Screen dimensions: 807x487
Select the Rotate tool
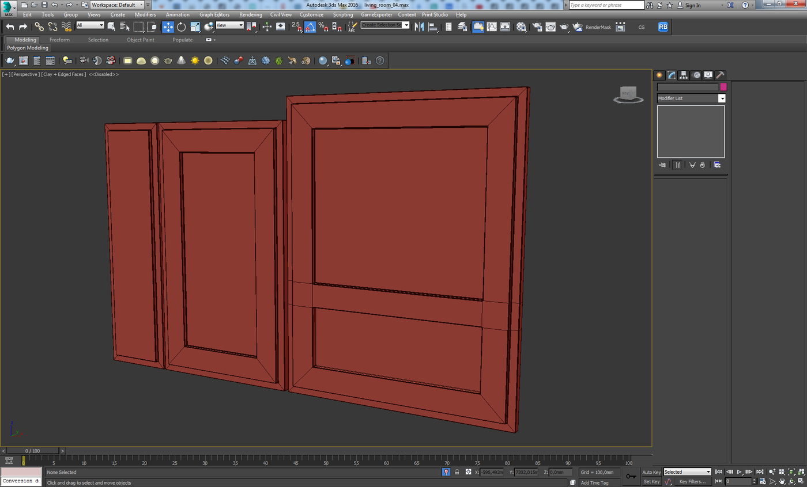(182, 26)
